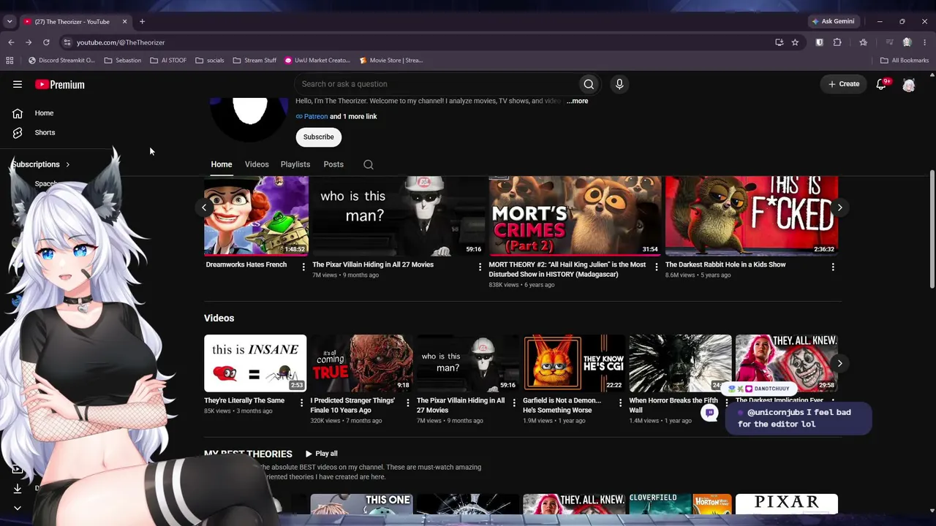Show previous featured videos carousel arrow
The image size is (936, 526).
pyautogui.click(x=204, y=207)
